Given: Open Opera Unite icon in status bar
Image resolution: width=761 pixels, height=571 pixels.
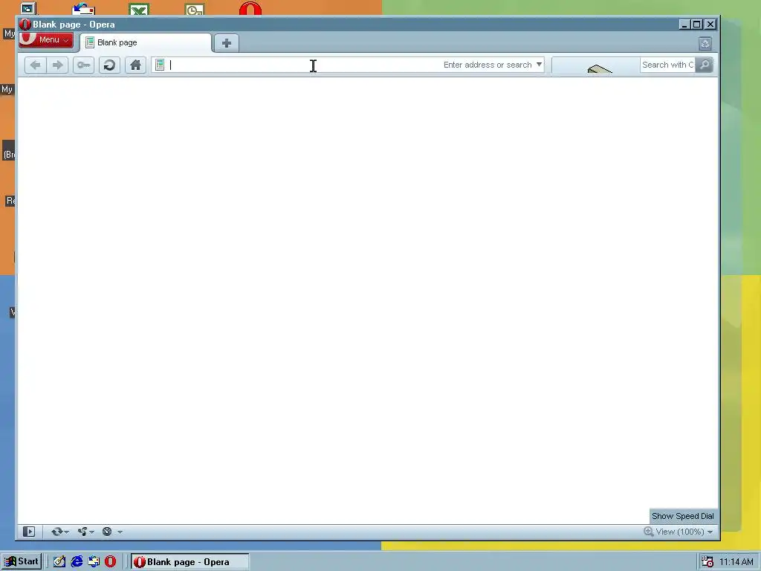Looking at the screenshot, I should point(82,532).
